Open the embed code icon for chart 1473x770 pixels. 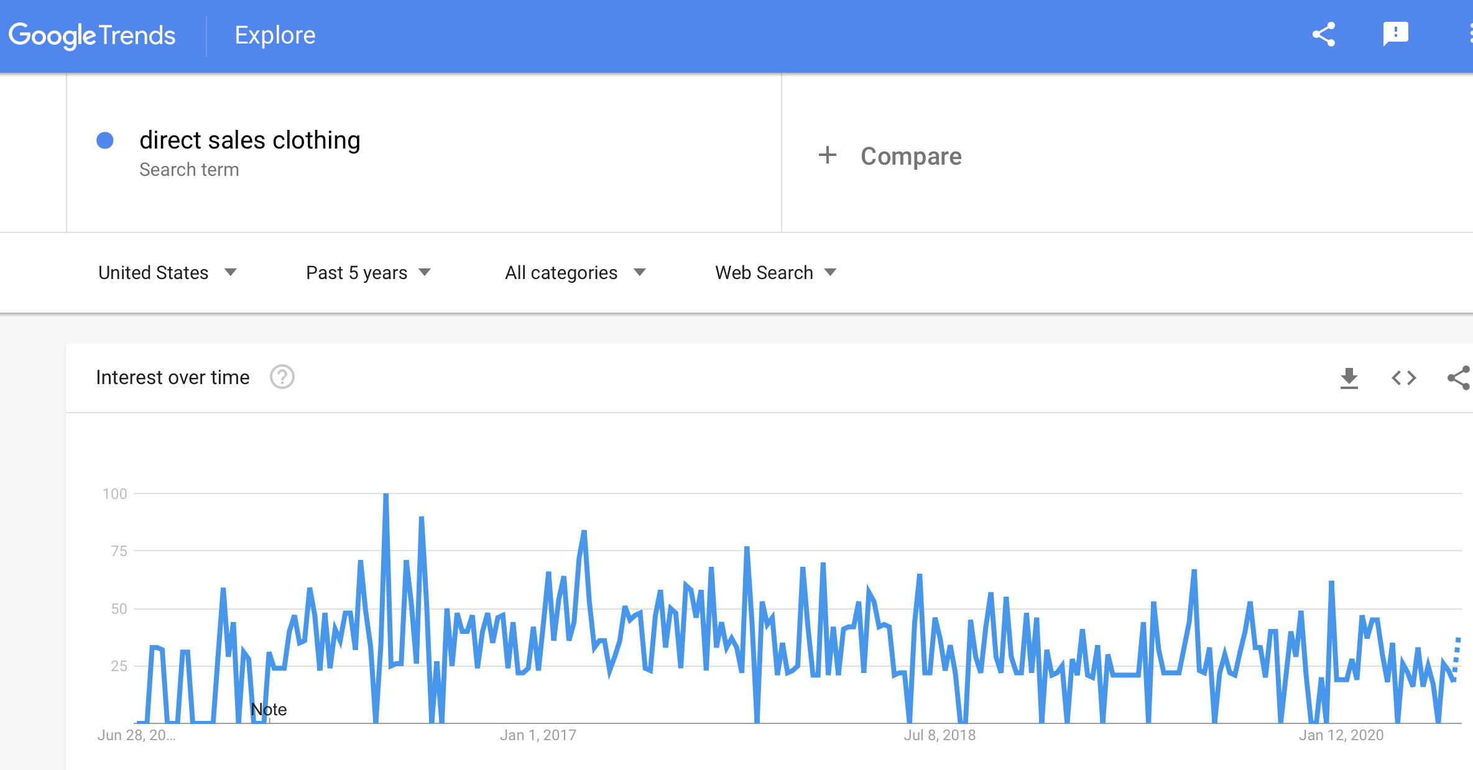coord(1403,378)
